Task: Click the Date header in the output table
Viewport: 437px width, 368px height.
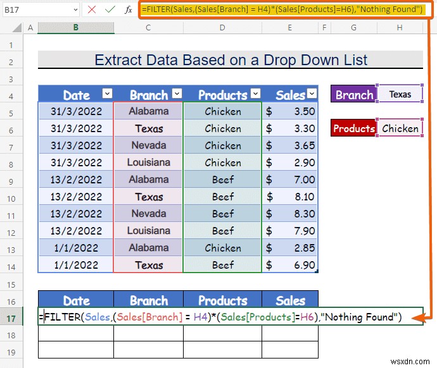Action: tap(76, 299)
